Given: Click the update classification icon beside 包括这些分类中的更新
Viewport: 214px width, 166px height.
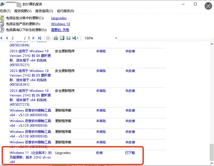Looking at the screenshot, I should [2, 18].
